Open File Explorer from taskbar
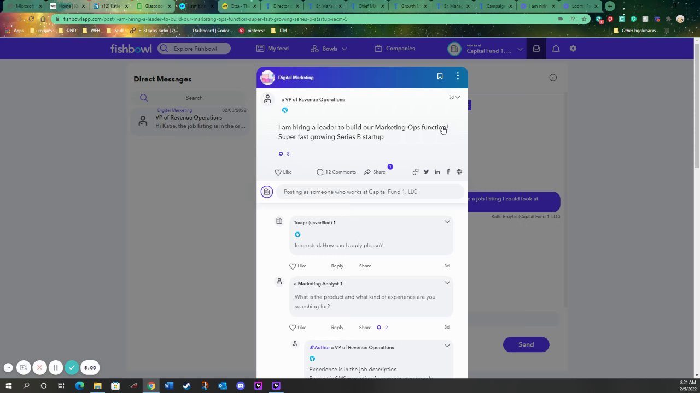This screenshot has height=393, width=700. tap(97, 386)
